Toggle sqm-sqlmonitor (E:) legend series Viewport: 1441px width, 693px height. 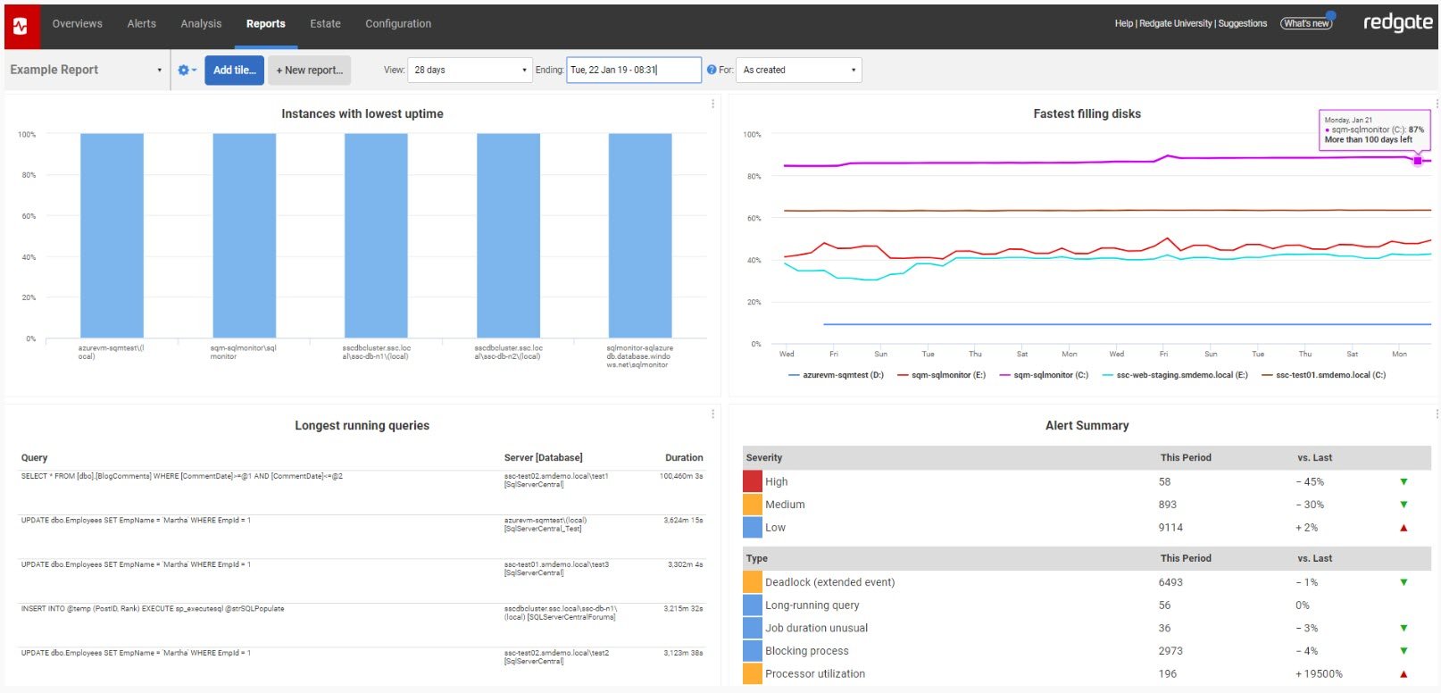(x=942, y=375)
